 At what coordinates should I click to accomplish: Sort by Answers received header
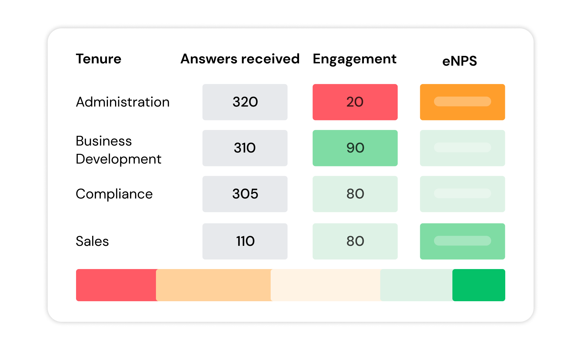point(240,59)
